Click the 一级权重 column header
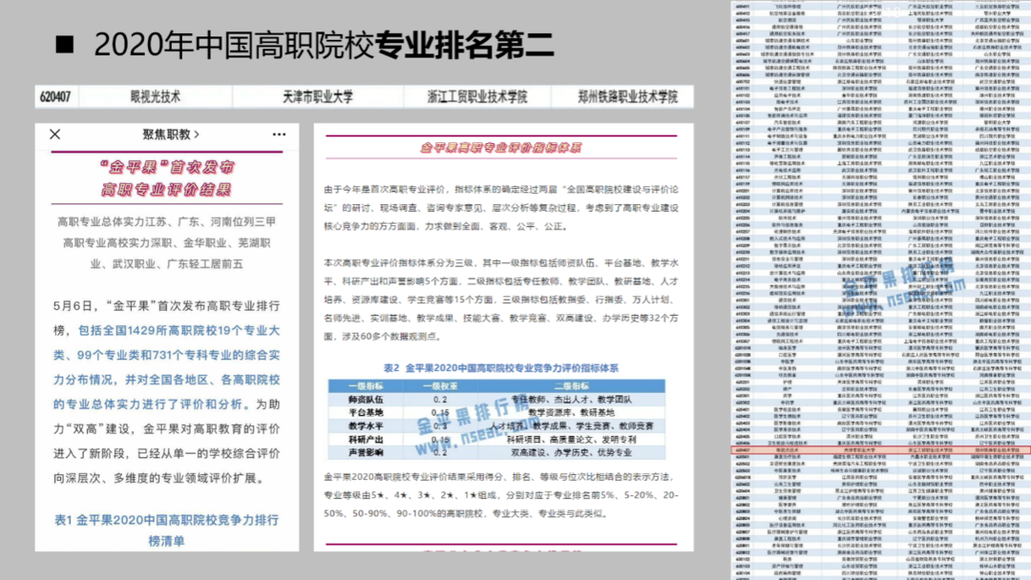Screen dimensions: 1031x580 (x=440, y=386)
